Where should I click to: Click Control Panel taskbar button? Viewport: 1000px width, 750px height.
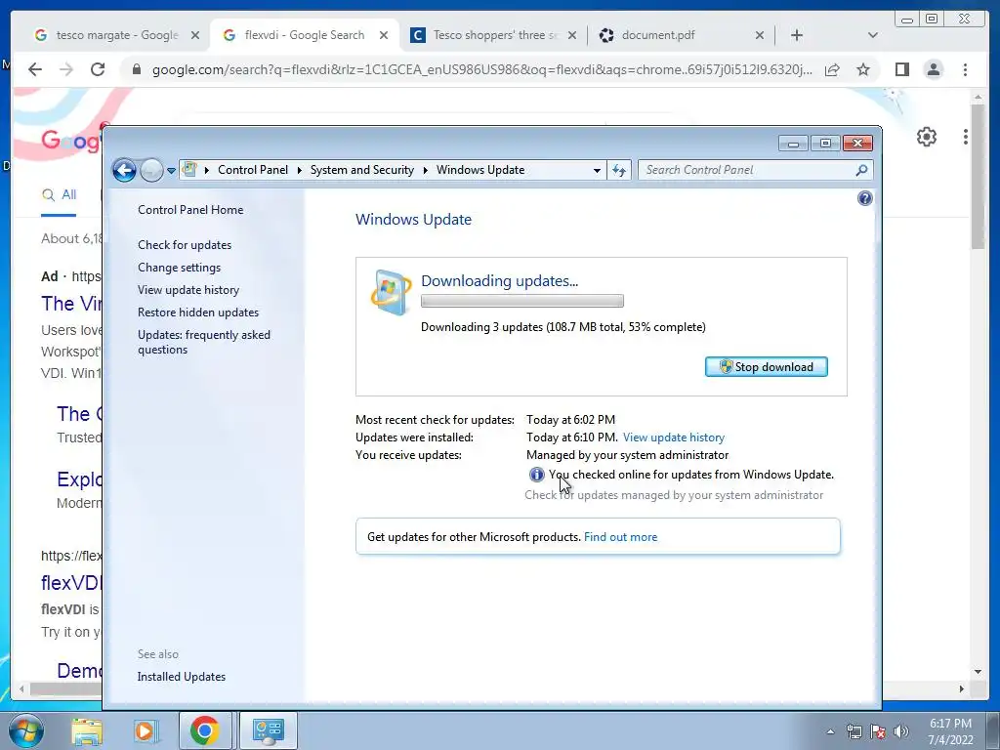(269, 730)
